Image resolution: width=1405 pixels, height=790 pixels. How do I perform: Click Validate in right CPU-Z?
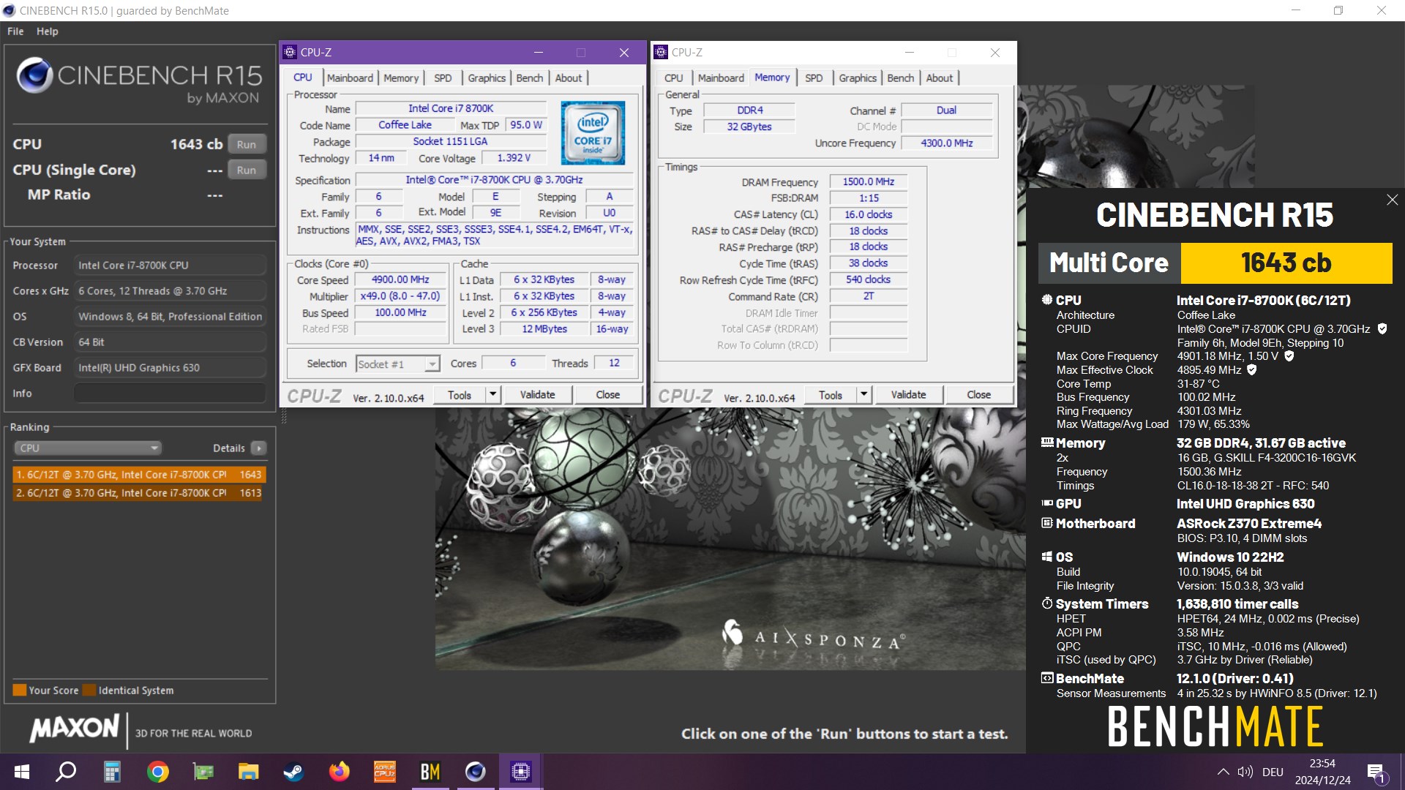(908, 394)
